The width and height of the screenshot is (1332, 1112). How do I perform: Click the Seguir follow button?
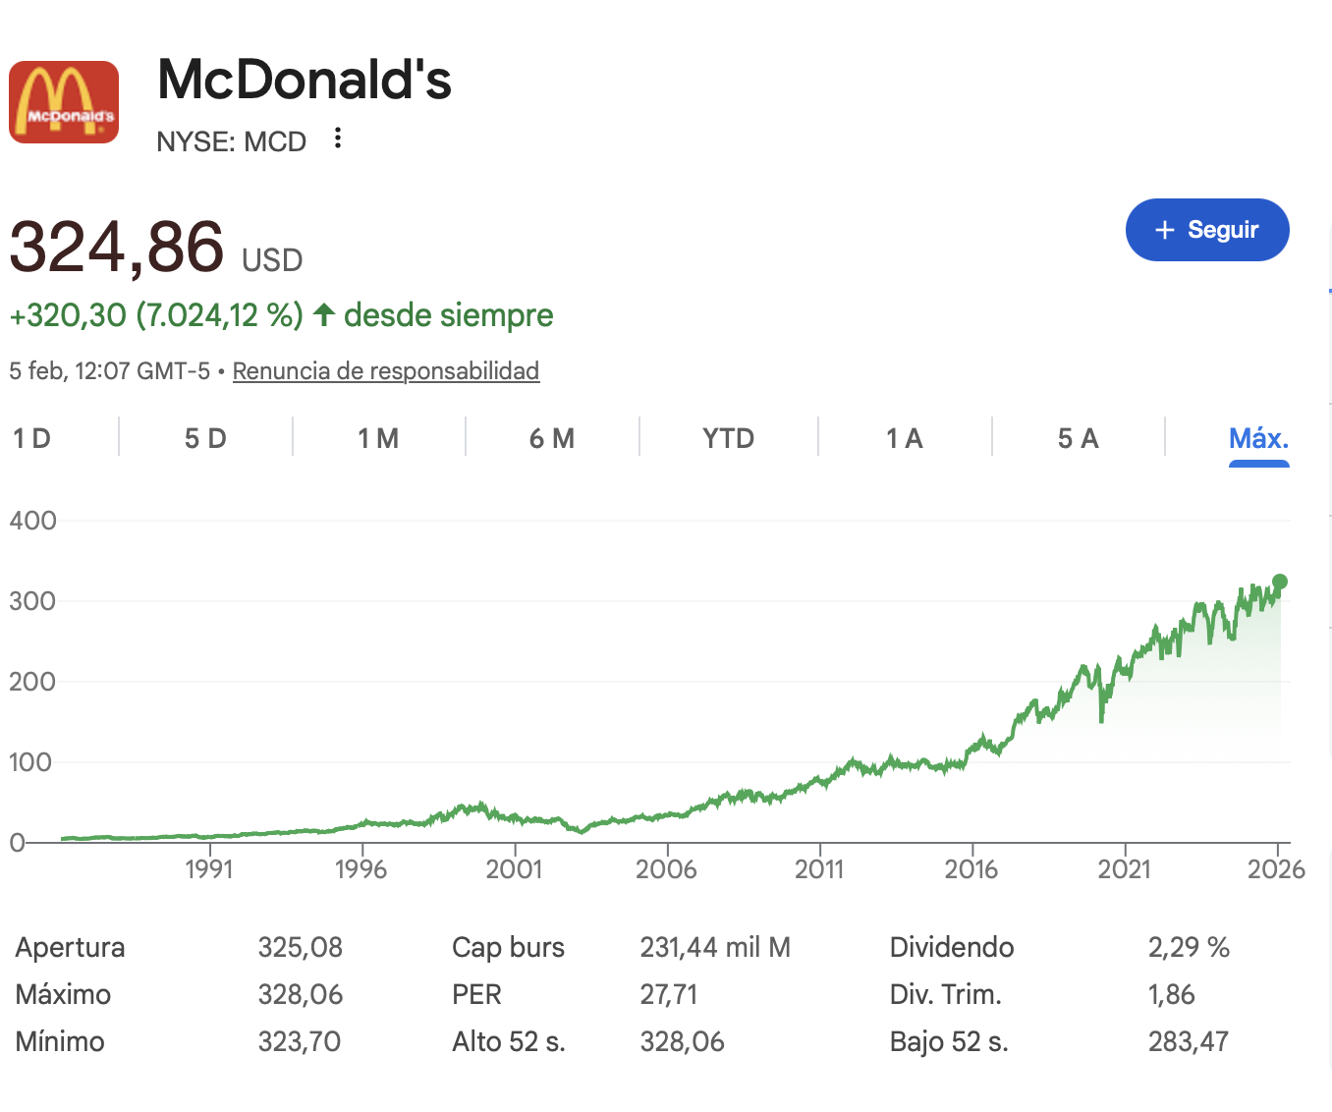[1206, 230]
